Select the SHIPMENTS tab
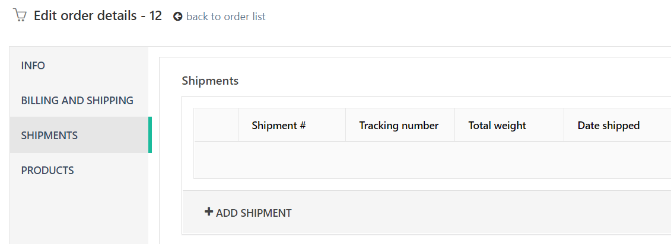 click(79, 136)
